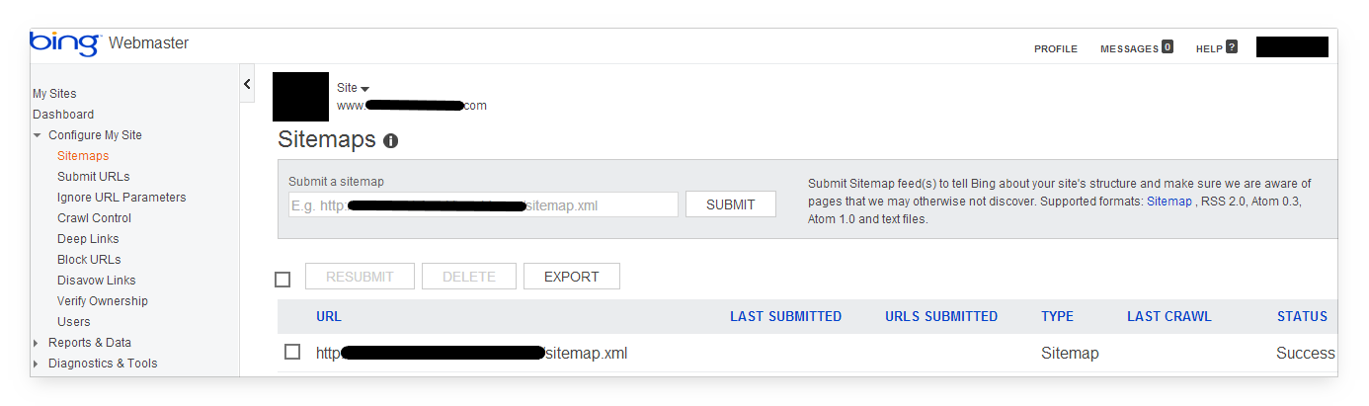
Task: Click the Sitemaps info icon
Action: pos(390,141)
